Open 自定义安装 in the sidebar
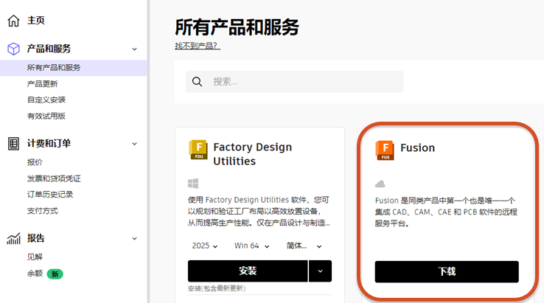 46,100
